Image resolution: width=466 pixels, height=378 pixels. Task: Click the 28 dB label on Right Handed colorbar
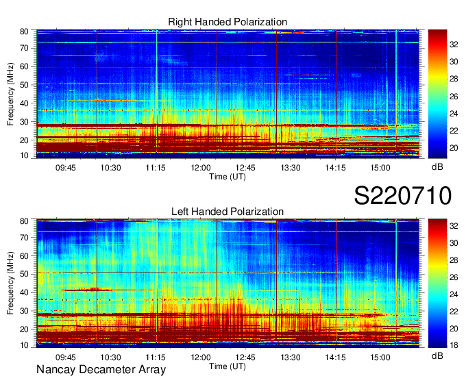pyautogui.click(x=454, y=79)
